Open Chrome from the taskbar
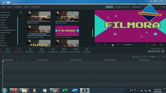Screen dimensions: 166x93 coord(54,91)
